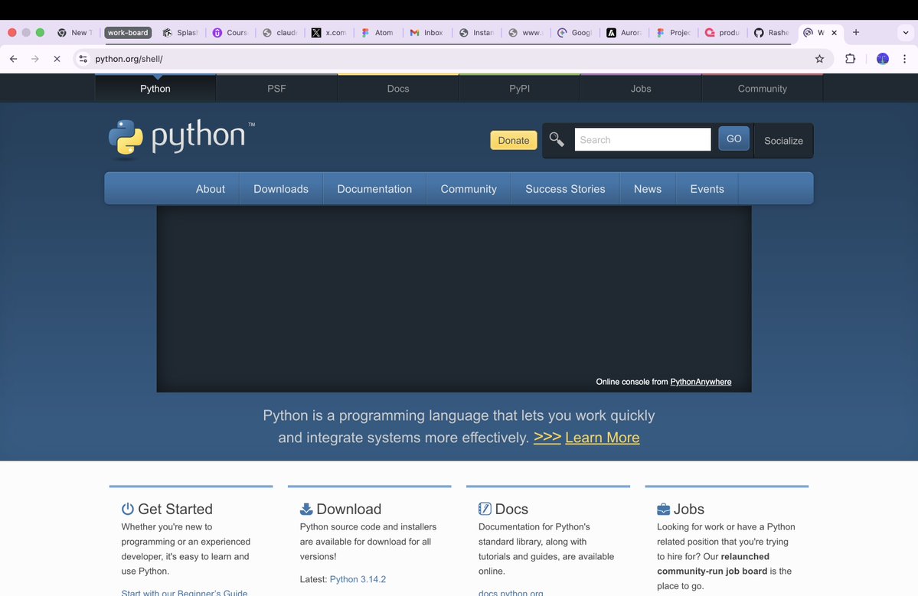Image resolution: width=918 pixels, height=596 pixels.
Task: Follow the Learn More link
Action: pyautogui.click(x=603, y=438)
